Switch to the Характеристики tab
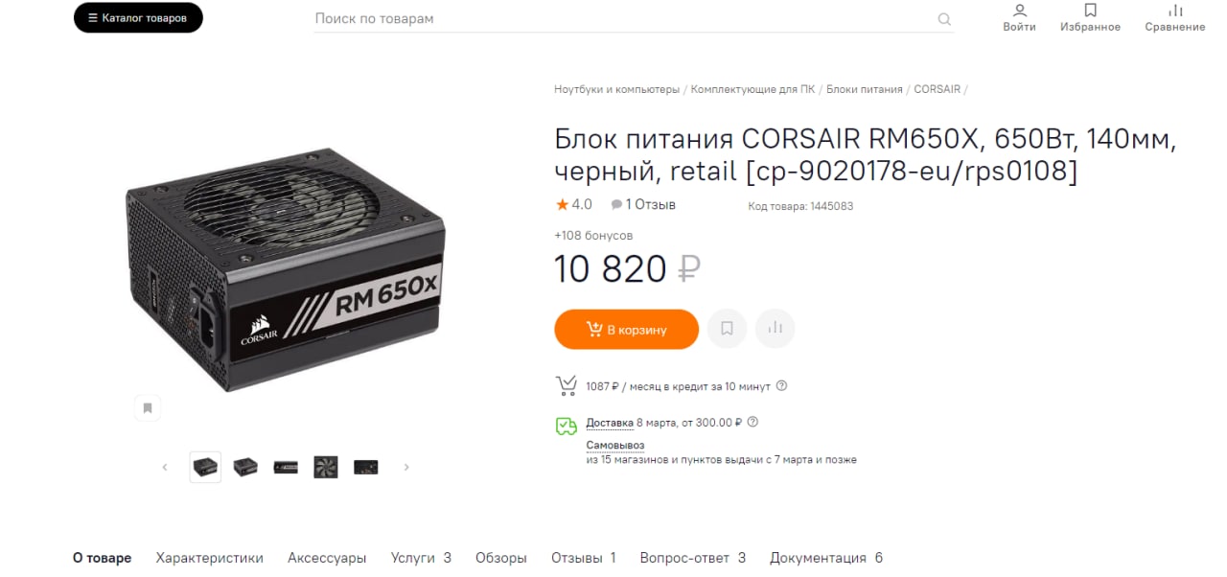 click(x=209, y=558)
